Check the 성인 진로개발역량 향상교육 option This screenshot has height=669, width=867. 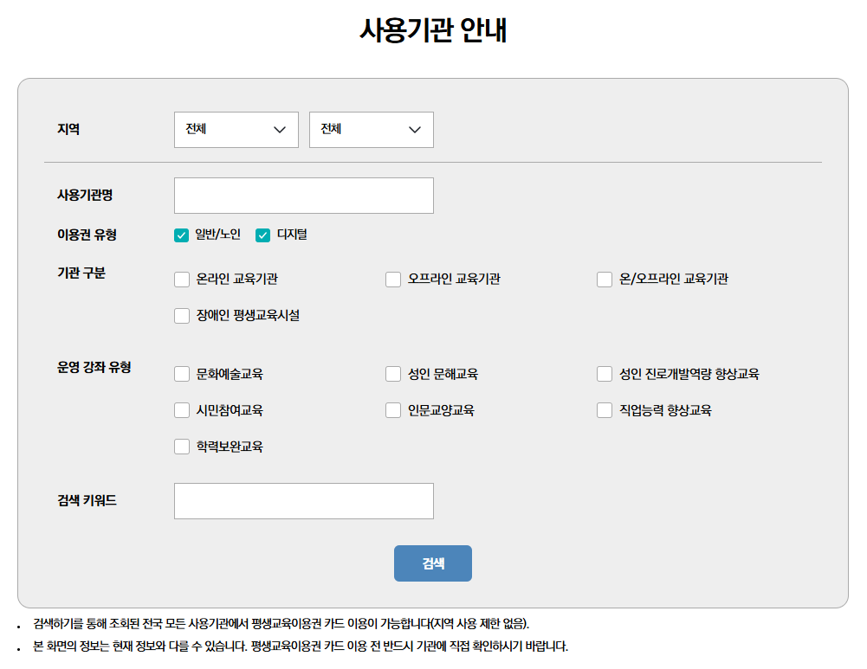click(604, 373)
